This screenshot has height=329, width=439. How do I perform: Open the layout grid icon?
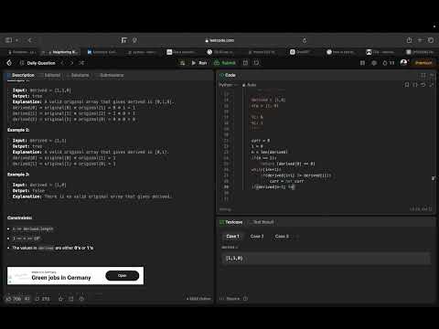point(362,63)
